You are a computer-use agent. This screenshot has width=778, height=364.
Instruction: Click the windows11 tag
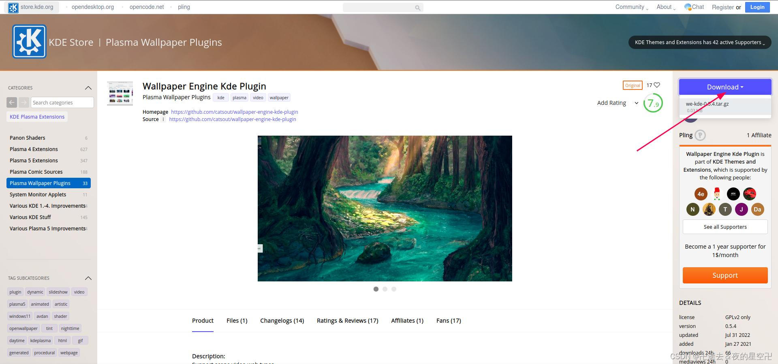point(19,316)
